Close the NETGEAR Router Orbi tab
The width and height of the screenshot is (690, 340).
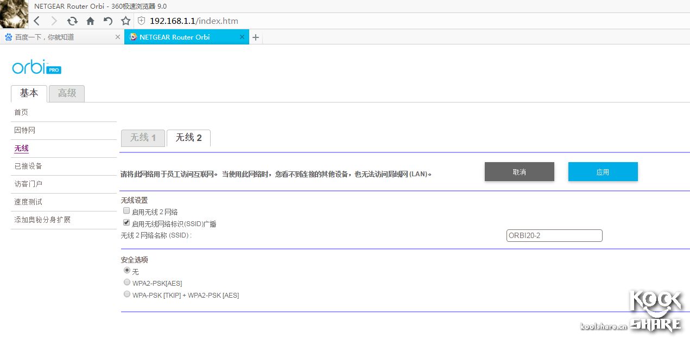pos(242,37)
